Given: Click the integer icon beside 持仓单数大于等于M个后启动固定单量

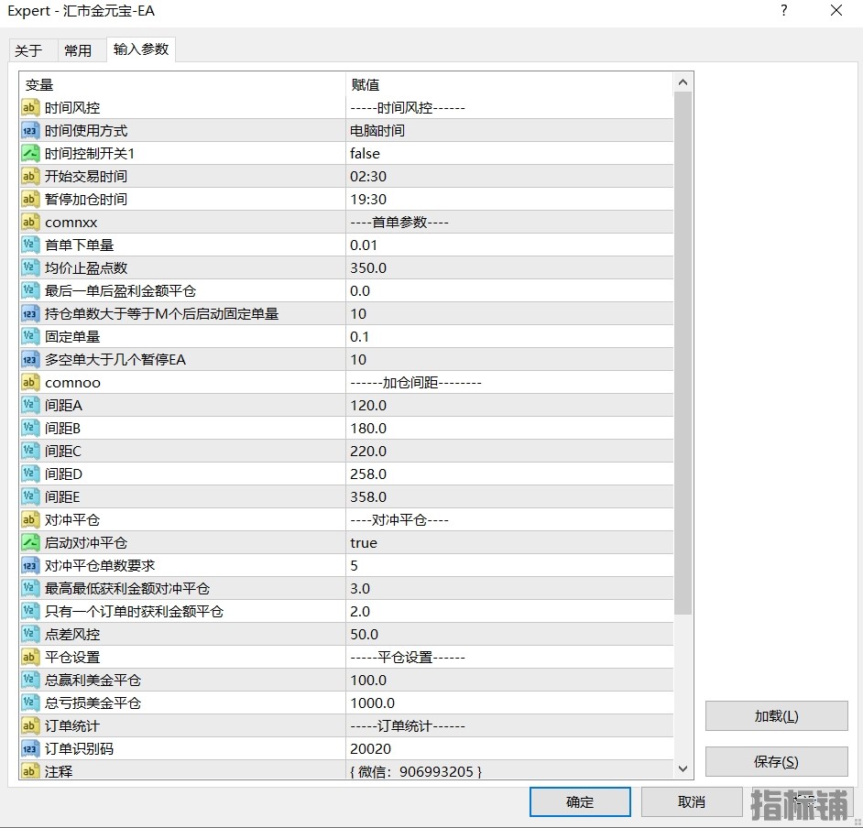Looking at the screenshot, I should 30,313.
